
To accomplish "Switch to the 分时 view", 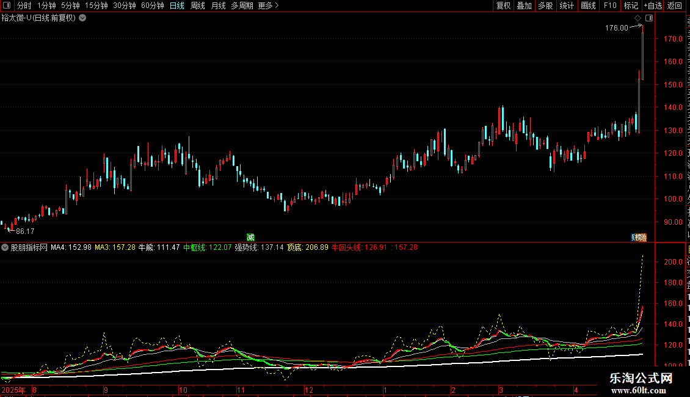I will click(24, 5).
